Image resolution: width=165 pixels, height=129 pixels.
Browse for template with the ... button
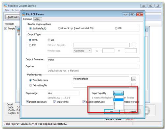pyautogui.click(x=134, y=79)
